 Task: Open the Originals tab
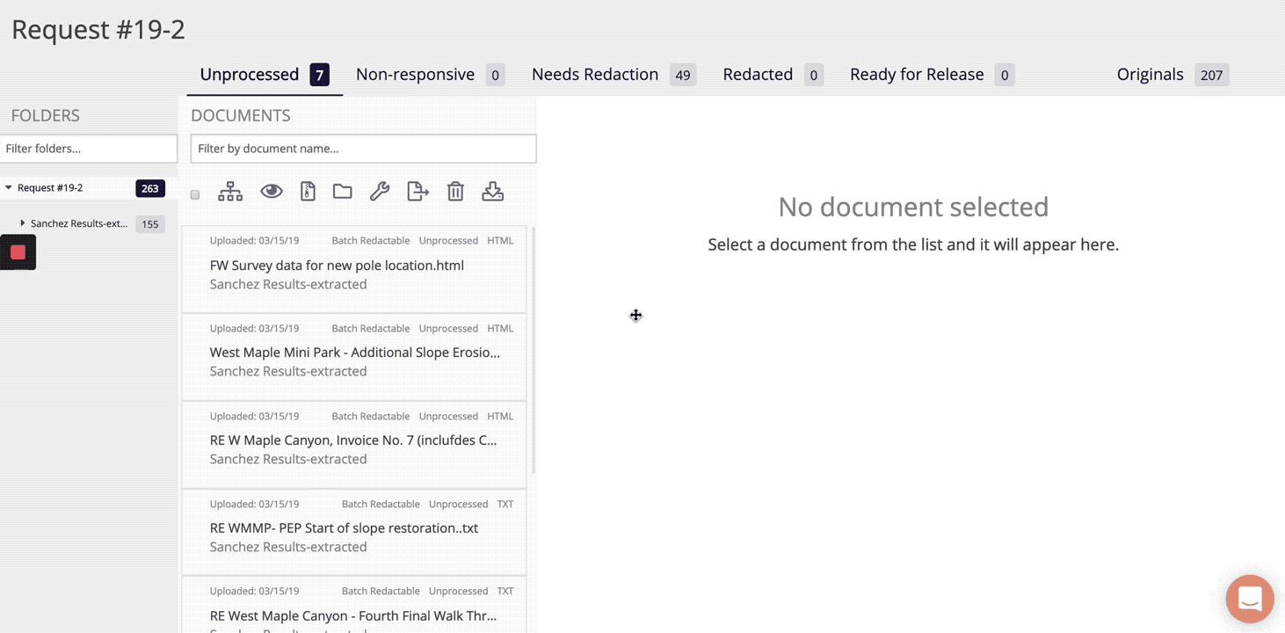(x=1150, y=75)
